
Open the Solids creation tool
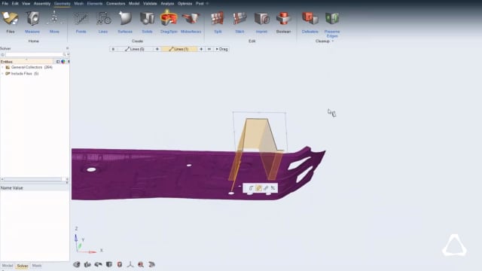tap(147, 22)
